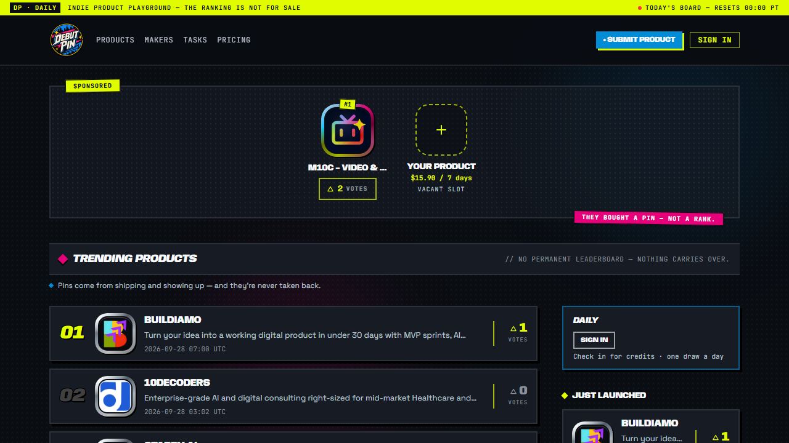Open the Products menu

[115, 40]
